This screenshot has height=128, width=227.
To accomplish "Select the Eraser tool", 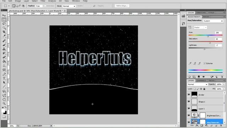I will click(x=4, y=57).
